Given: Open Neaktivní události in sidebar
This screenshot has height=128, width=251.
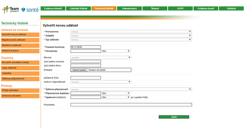Looking at the screenshot, I should coord(20,46).
